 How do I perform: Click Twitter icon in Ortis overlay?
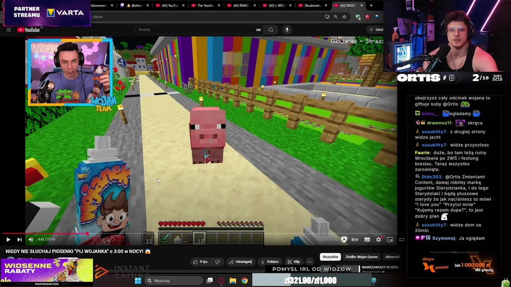(x=445, y=78)
